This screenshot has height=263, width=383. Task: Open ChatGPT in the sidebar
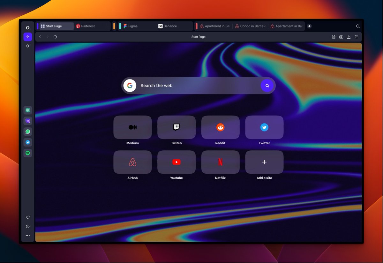click(28, 110)
